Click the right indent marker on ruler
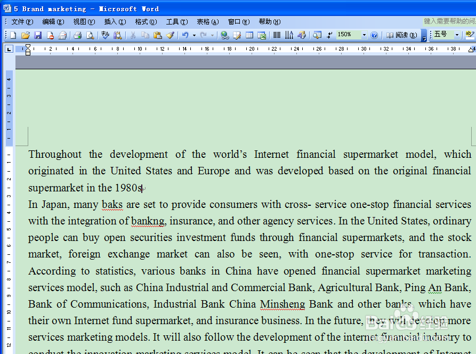This screenshot has height=354, width=476. click(x=471, y=50)
